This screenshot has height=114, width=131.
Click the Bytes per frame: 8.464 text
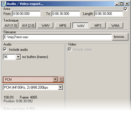[19, 108]
